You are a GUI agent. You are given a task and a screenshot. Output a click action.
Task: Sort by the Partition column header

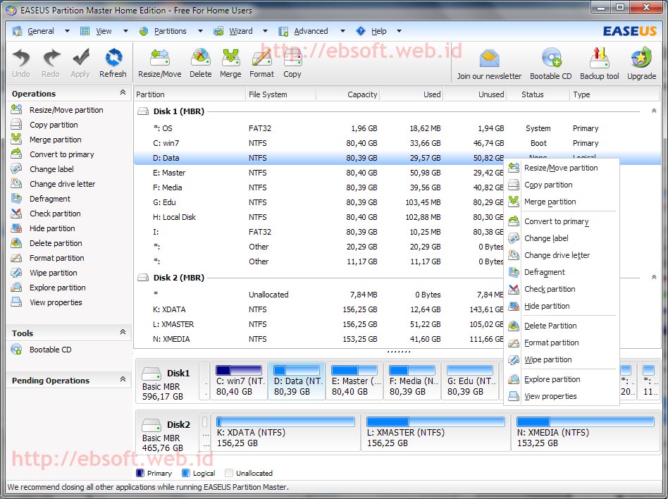click(190, 94)
